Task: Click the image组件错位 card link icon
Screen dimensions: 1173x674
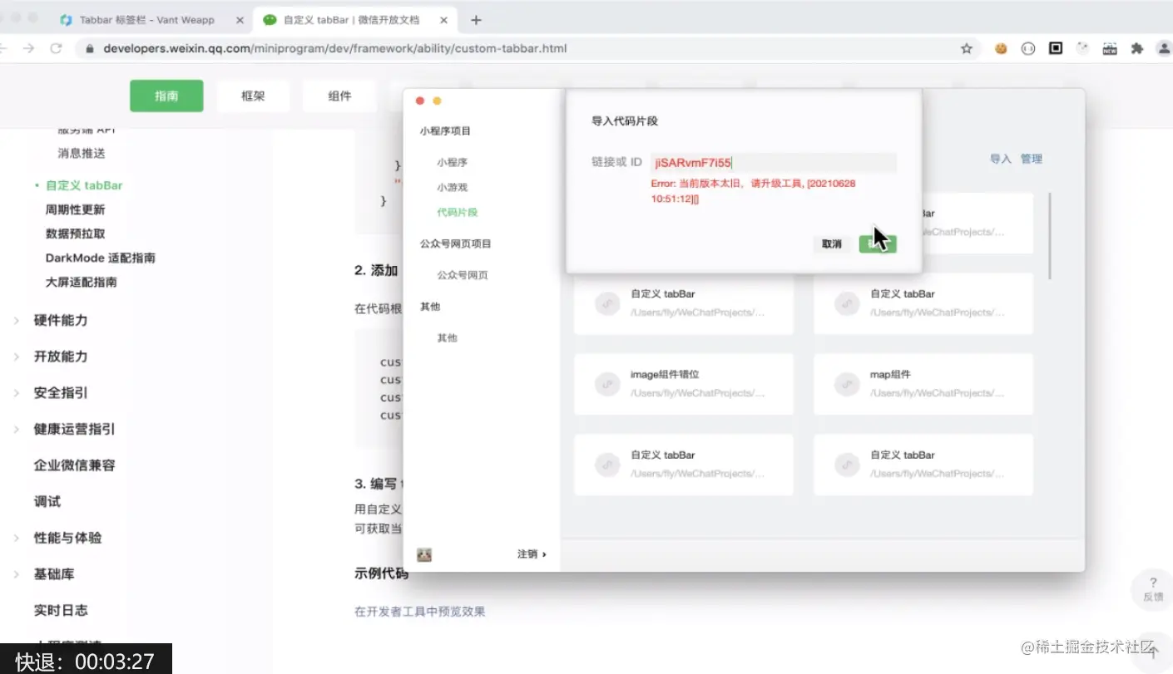Action: (607, 384)
